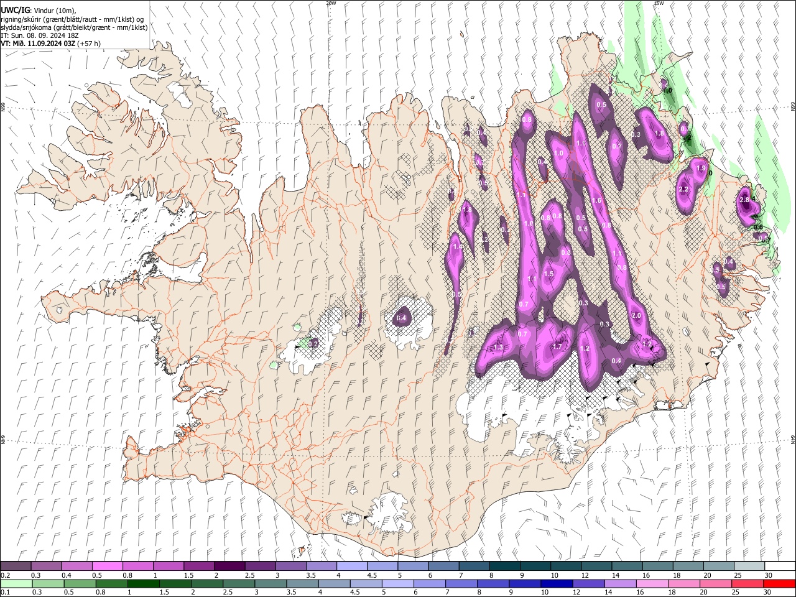Click the "2.2" snowfall value on the map
Screen dimensions: 796x597
tap(683, 190)
